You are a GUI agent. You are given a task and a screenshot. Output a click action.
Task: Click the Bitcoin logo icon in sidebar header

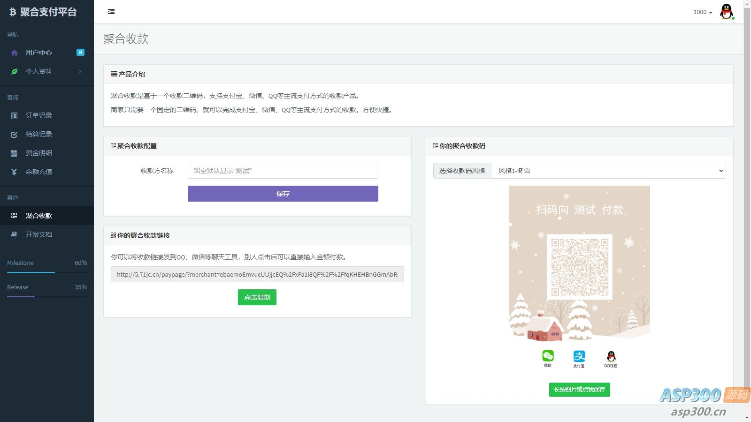(13, 12)
